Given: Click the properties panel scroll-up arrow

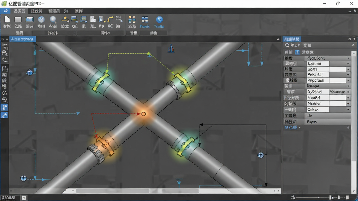Looking at the screenshot, I should click(x=354, y=54).
